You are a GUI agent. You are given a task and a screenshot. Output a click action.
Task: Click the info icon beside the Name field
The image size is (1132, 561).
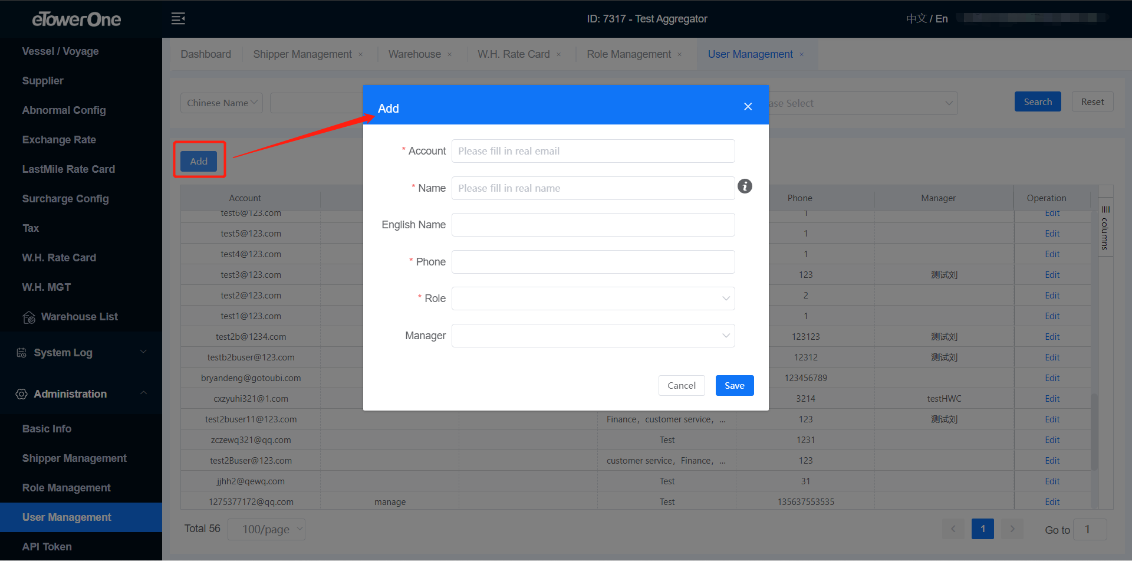coord(745,186)
